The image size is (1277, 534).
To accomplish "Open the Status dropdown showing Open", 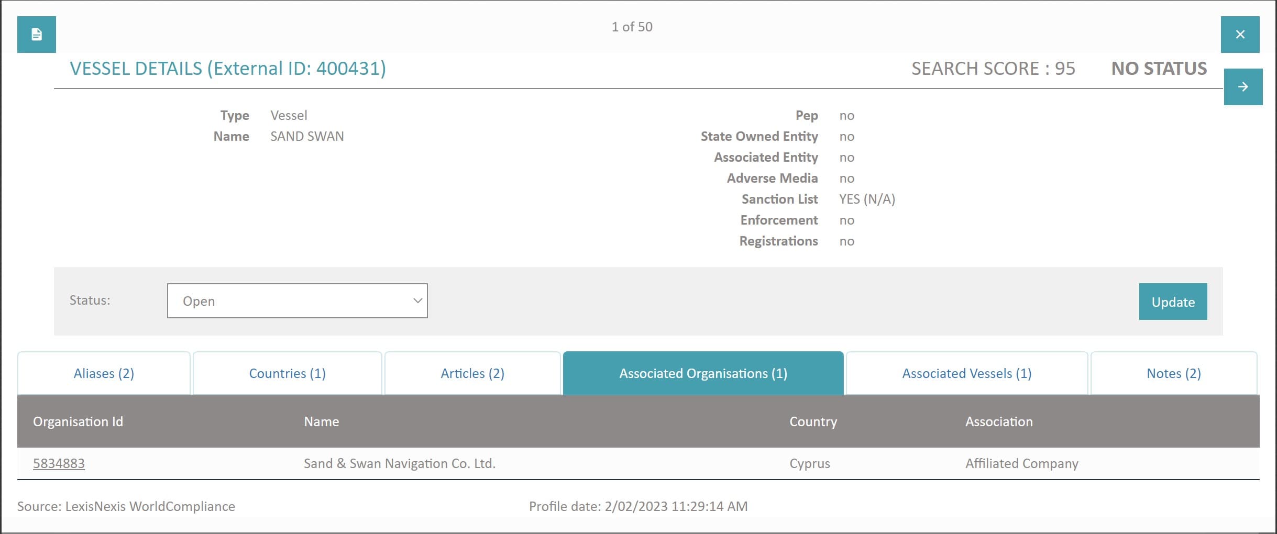I will click(297, 301).
